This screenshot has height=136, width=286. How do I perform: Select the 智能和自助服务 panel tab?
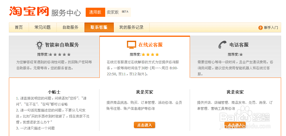54,57
